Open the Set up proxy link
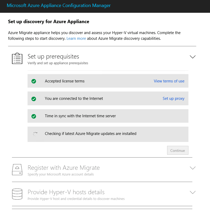Image resolution: width=210 pixels, height=215 pixels. tap(174, 99)
